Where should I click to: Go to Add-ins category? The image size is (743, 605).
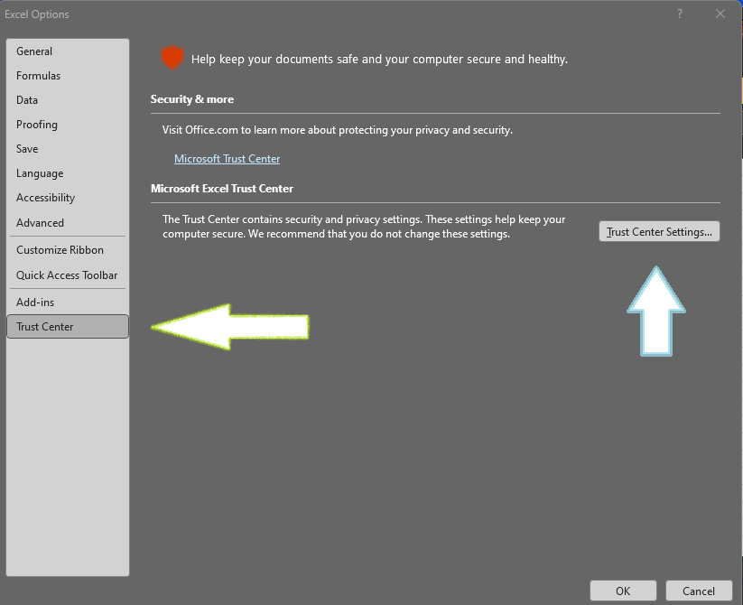click(x=68, y=302)
